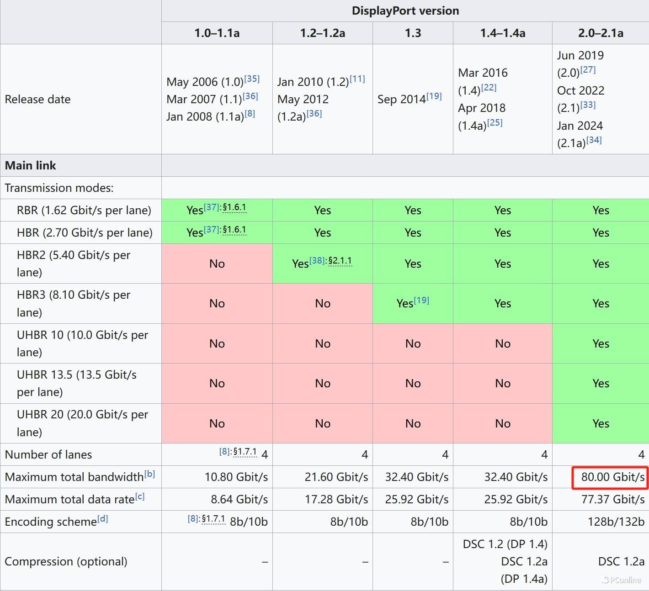The width and height of the screenshot is (649, 591).
Task: Click footnote [b] after Maximum total bandwidth
Action: coord(149,474)
